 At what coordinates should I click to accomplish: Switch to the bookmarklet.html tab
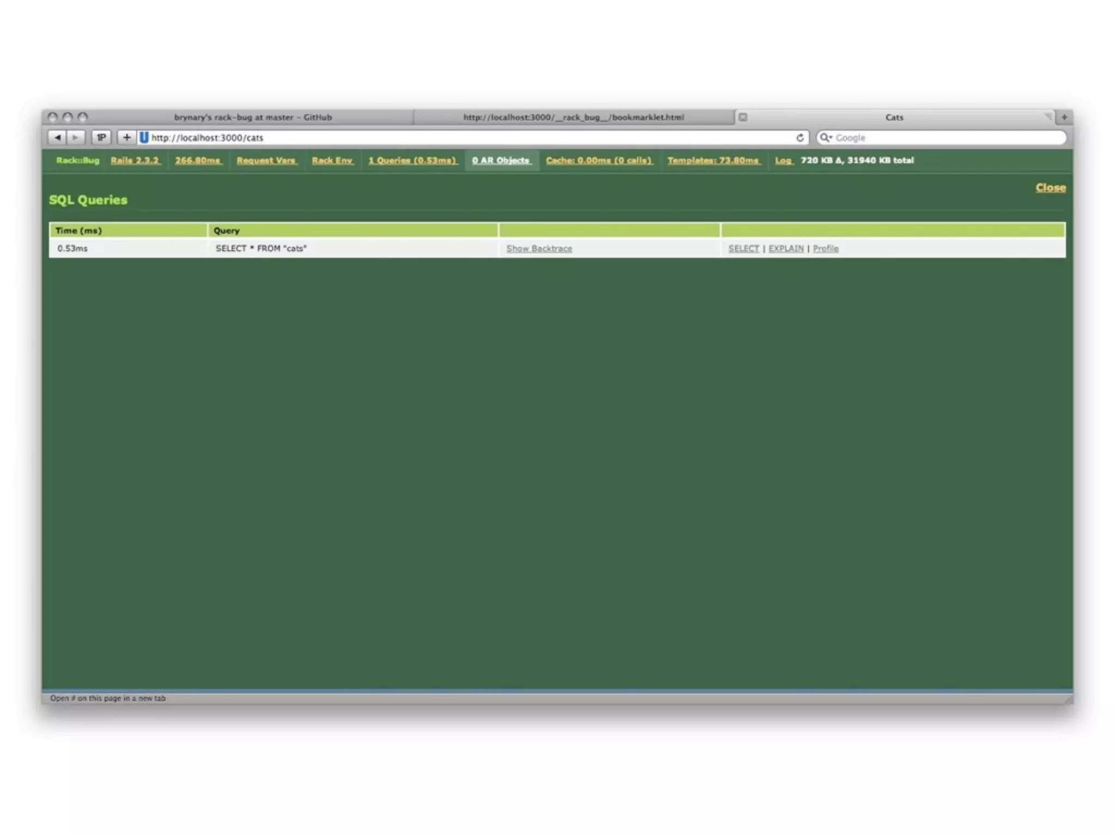[573, 117]
